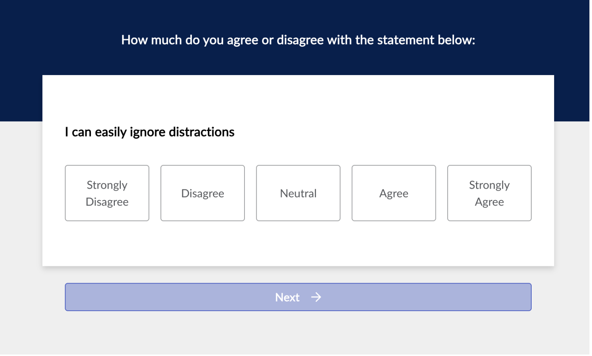Select the Agree answer box
Screen dimensions: 592x356
[x=394, y=193]
